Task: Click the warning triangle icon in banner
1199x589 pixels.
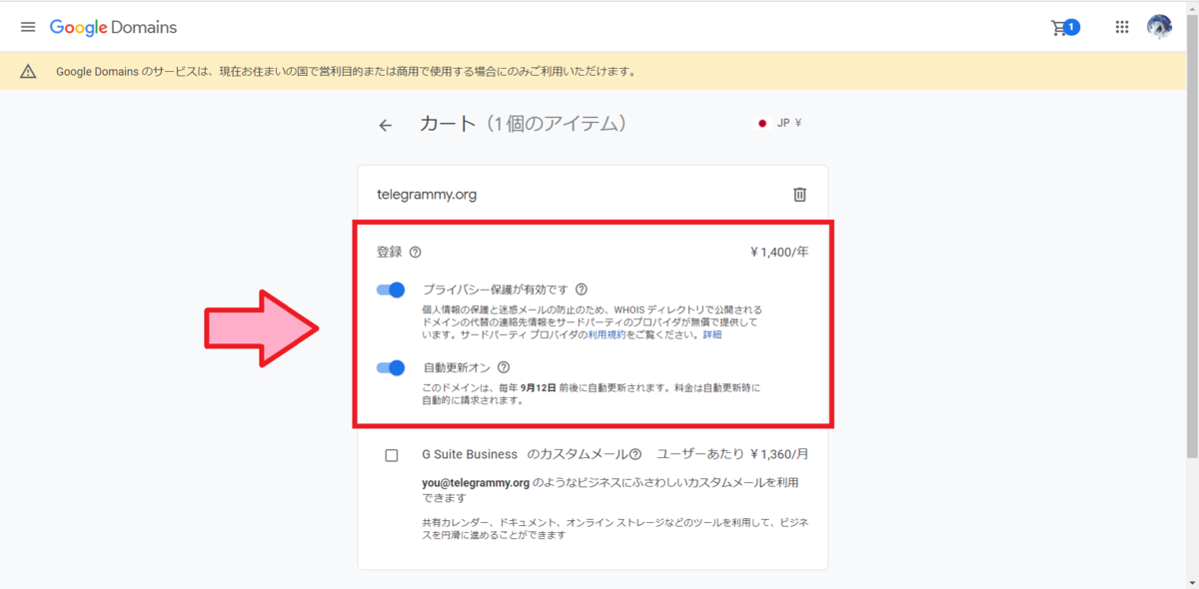Action: pos(28,71)
